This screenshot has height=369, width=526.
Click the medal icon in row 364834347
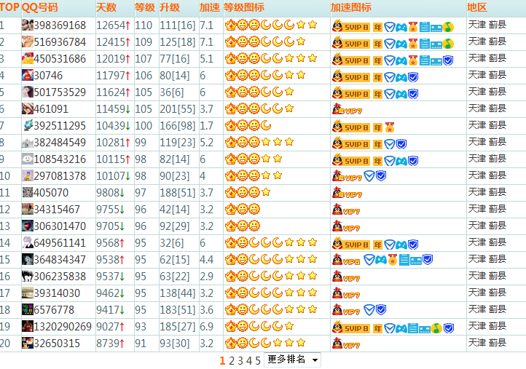click(x=393, y=260)
